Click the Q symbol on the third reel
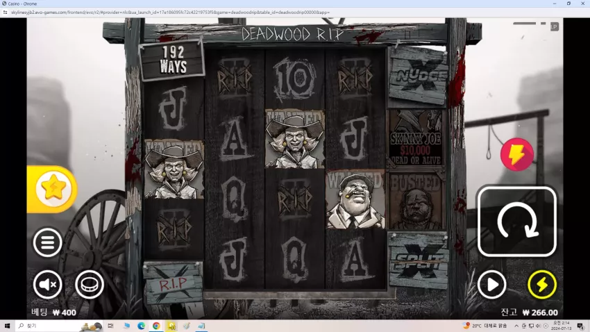Screen dimensions: 590x332 tap(294, 259)
